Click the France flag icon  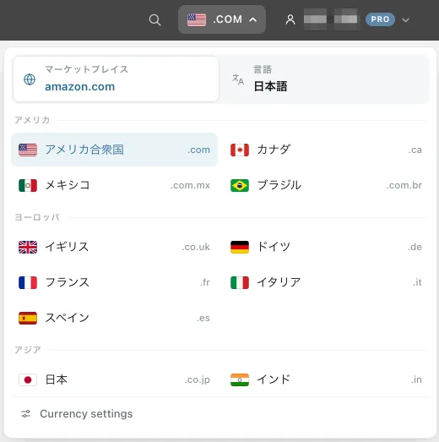[28, 282]
